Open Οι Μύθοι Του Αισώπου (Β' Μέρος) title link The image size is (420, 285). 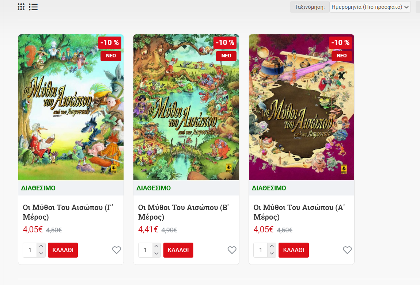click(x=183, y=212)
